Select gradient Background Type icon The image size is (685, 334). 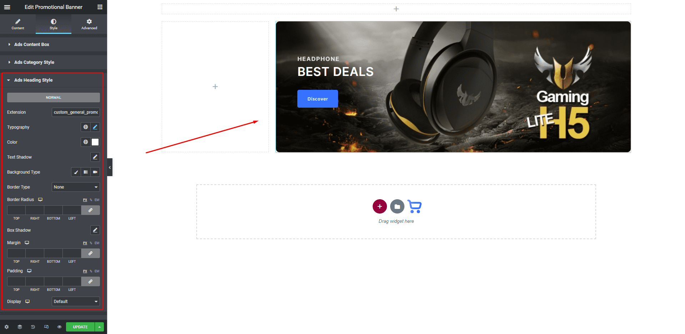pyautogui.click(x=86, y=172)
